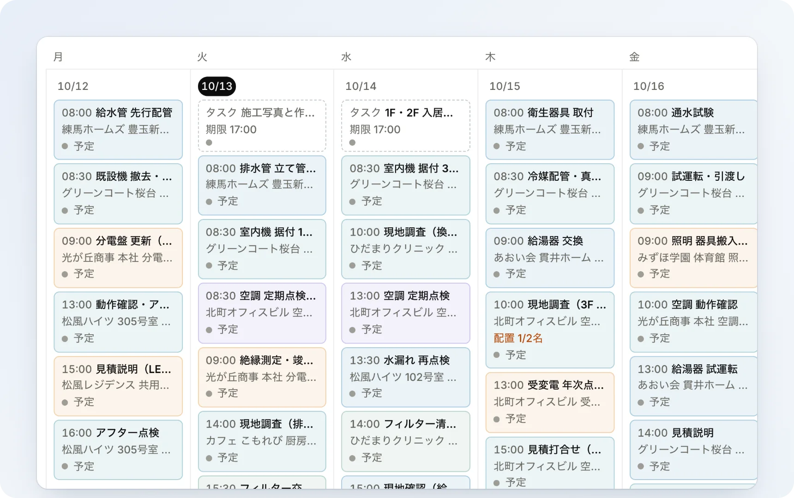Open the 08:30 空調 定期点検 Tuesday card
The width and height of the screenshot is (794, 498).
(x=262, y=313)
